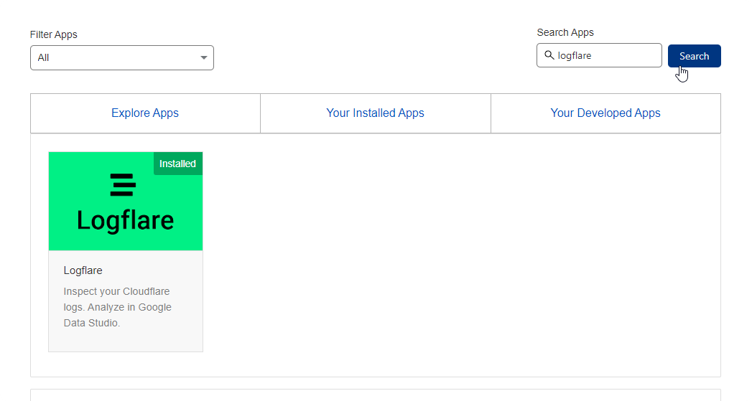Screen dimensions: 752x401
Task: Expand the Filter Apps dropdown arrow
Action: click(x=204, y=58)
